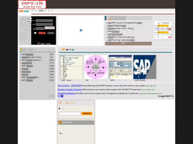The height and width of the screenshot is (144, 193).
Task: Click the small square icon below login form
Action: click(38, 43)
